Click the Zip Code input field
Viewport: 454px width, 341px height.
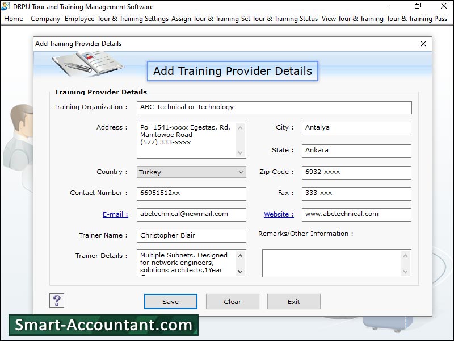point(356,172)
